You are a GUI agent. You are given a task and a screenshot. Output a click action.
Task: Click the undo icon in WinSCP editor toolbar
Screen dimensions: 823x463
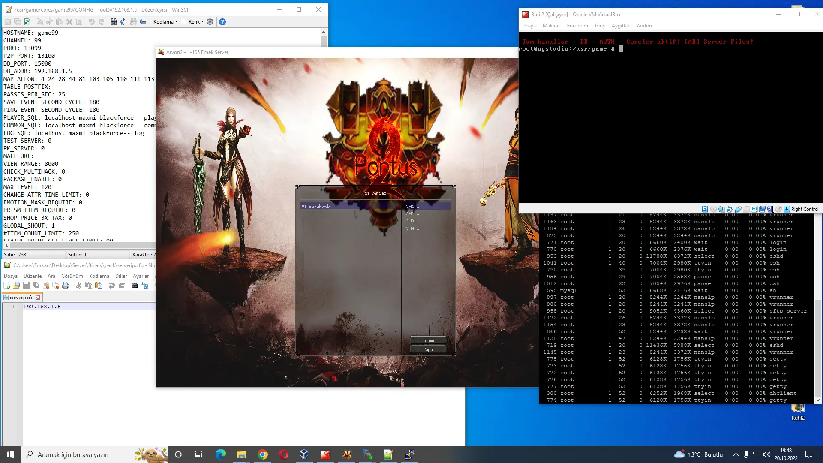tap(91, 22)
